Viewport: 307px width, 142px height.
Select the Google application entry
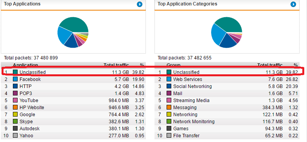click(x=27, y=115)
